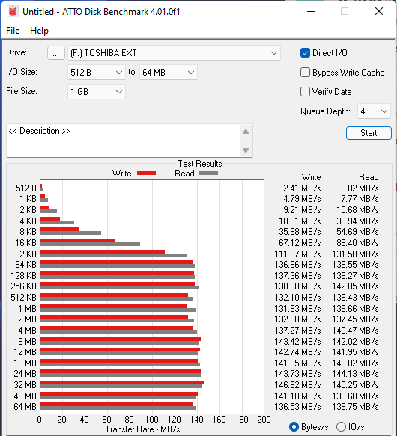Open the File menu
397x436 pixels.
pyautogui.click(x=13, y=31)
